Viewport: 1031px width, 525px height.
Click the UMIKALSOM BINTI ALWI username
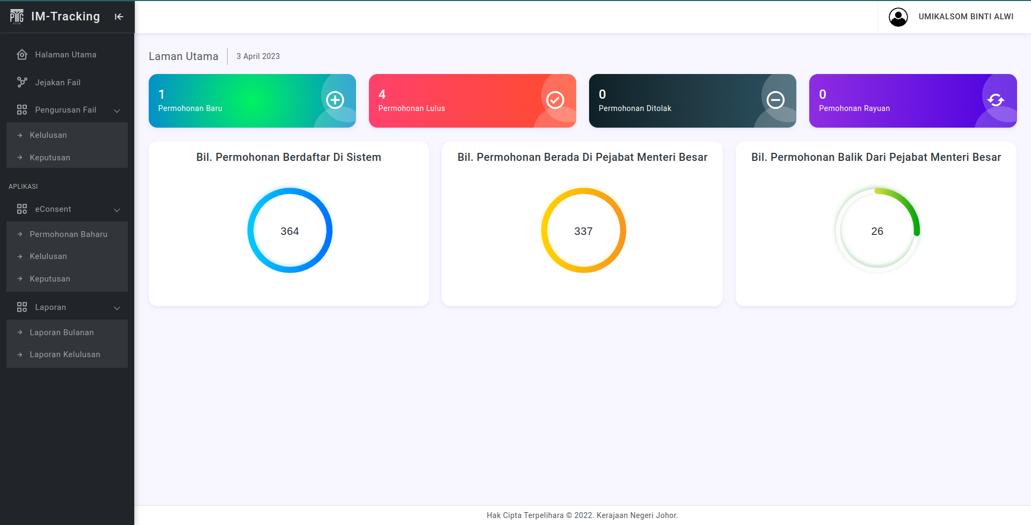coord(965,17)
